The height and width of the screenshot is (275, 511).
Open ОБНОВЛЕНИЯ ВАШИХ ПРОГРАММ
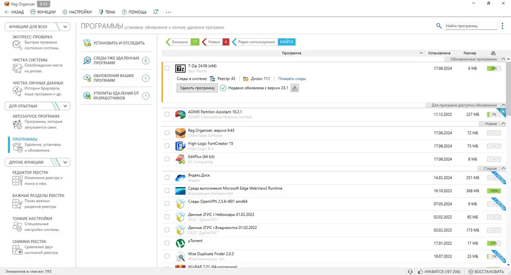click(117, 78)
